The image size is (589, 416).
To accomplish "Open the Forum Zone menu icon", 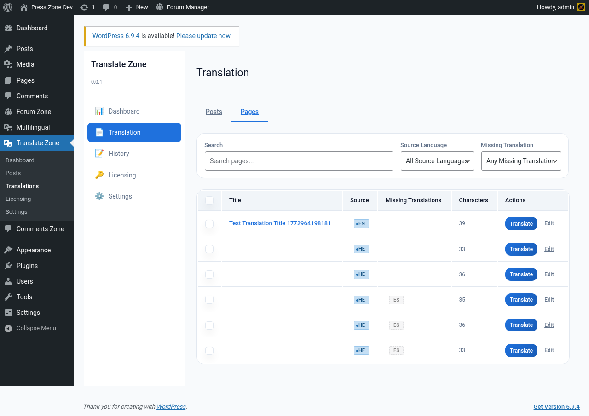I will point(8,112).
